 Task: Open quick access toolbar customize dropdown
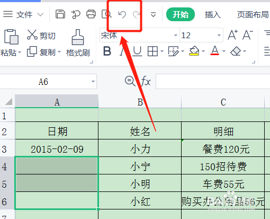(153, 14)
